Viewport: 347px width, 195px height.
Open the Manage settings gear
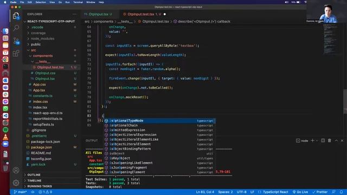(16, 183)
